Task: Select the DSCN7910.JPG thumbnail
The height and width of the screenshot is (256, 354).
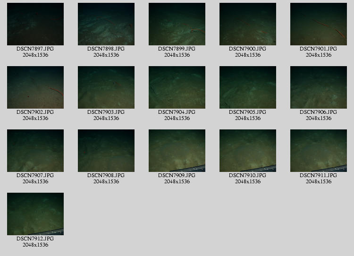Action: tap(248, 151)
